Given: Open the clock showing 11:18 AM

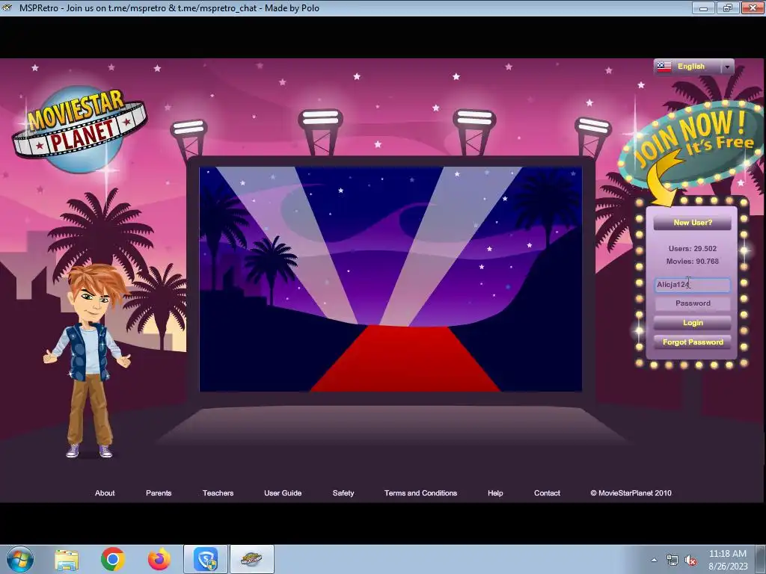Looking at the screenshot, I should (x=728, y=560).
